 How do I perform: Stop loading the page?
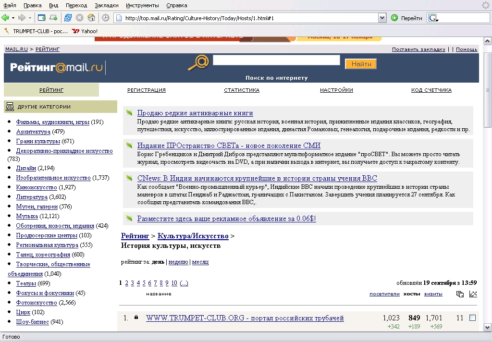tap(80, 18)
